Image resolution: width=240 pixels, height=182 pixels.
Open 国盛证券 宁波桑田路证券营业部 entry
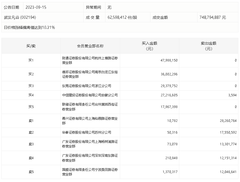tap(90, 172)
